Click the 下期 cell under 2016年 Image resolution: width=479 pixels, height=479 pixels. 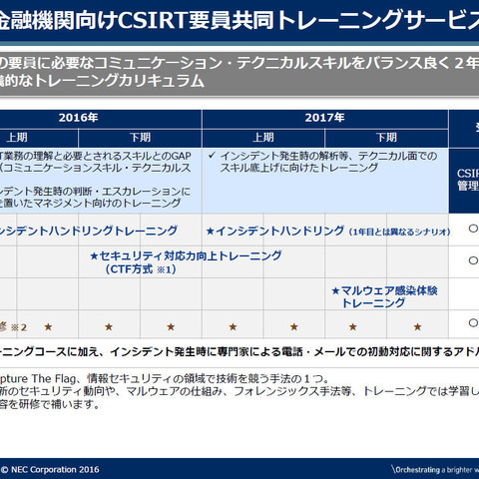tap(140, 138)
